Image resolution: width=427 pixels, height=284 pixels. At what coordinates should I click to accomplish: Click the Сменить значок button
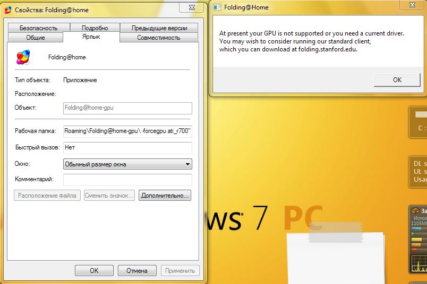coord(109,196)
